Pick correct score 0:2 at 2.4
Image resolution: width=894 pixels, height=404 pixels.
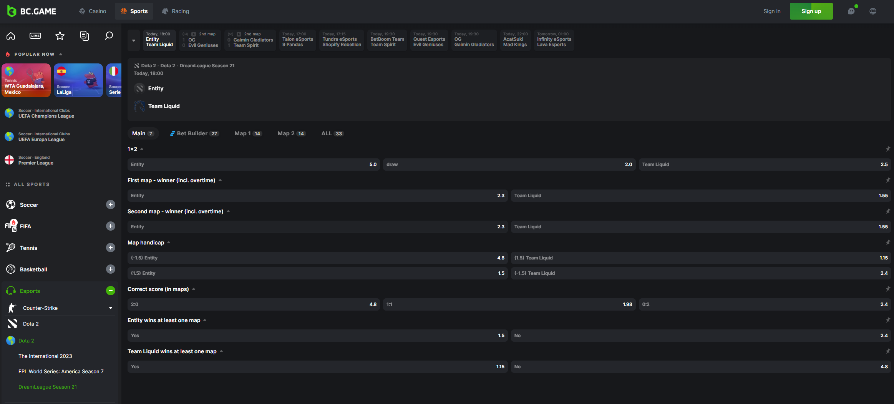pyautogui.click(x=765, y=304)
